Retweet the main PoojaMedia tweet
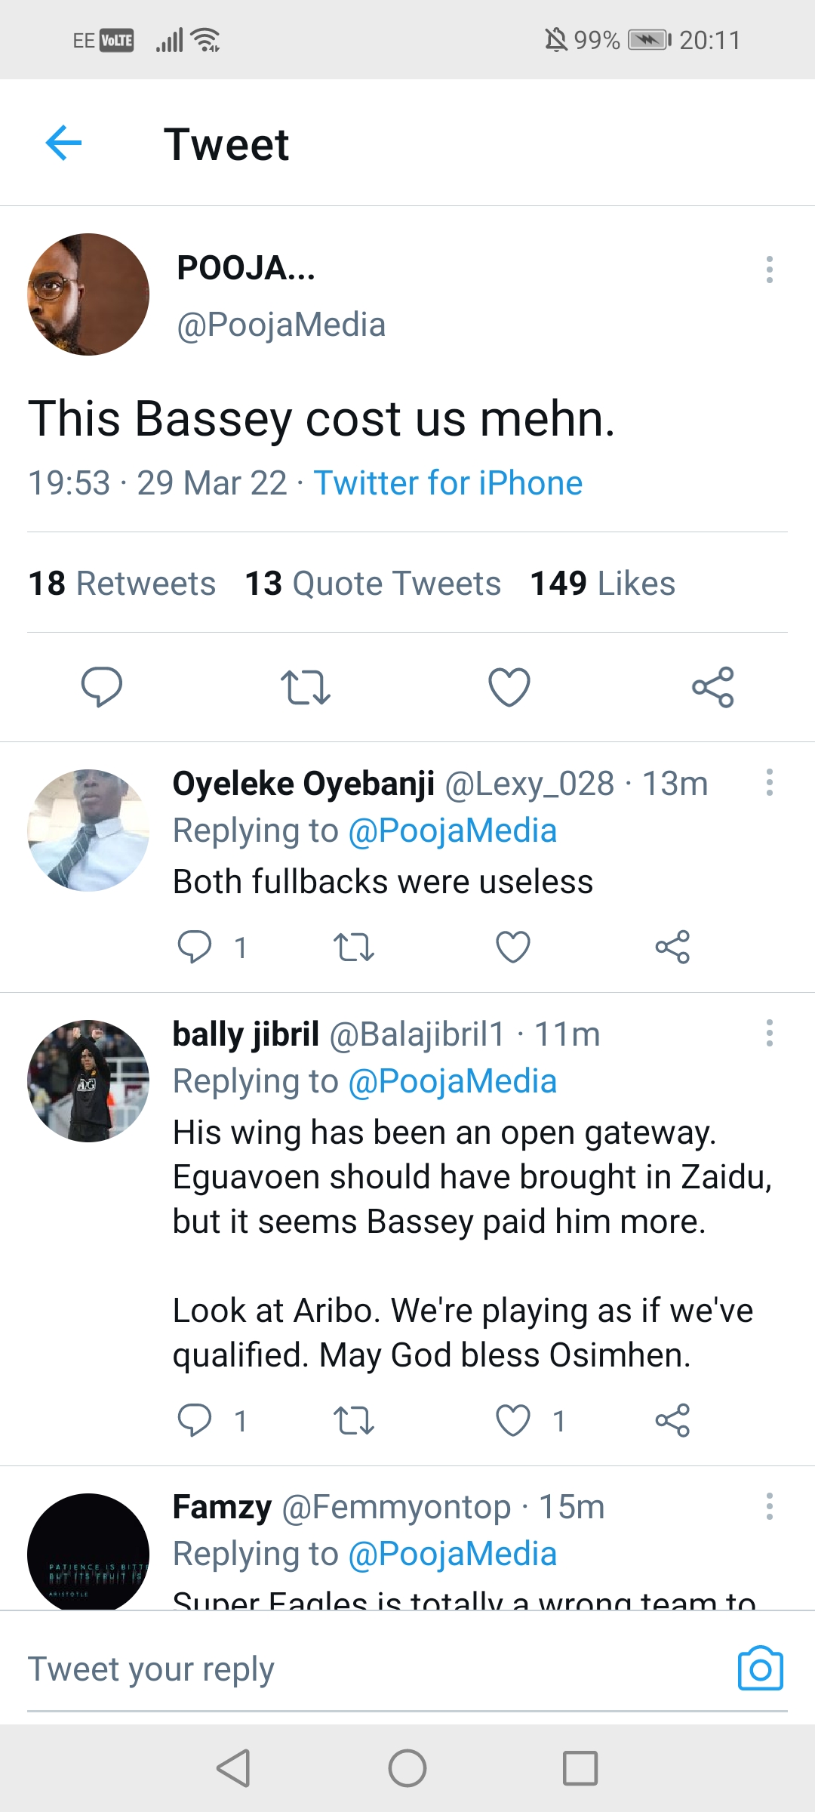 [306, 686]
